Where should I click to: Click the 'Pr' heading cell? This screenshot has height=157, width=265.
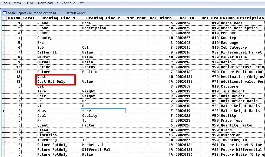58,120
